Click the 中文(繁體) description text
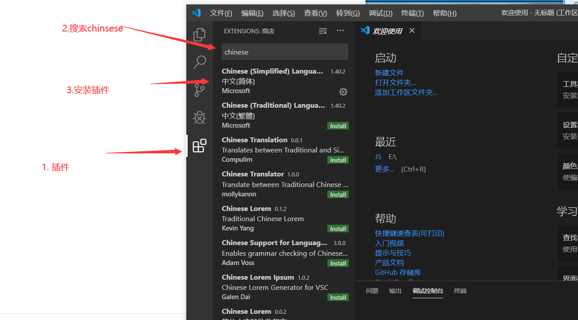 (238, 116)
